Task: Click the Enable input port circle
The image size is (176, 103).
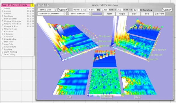Action: [2, 8]
